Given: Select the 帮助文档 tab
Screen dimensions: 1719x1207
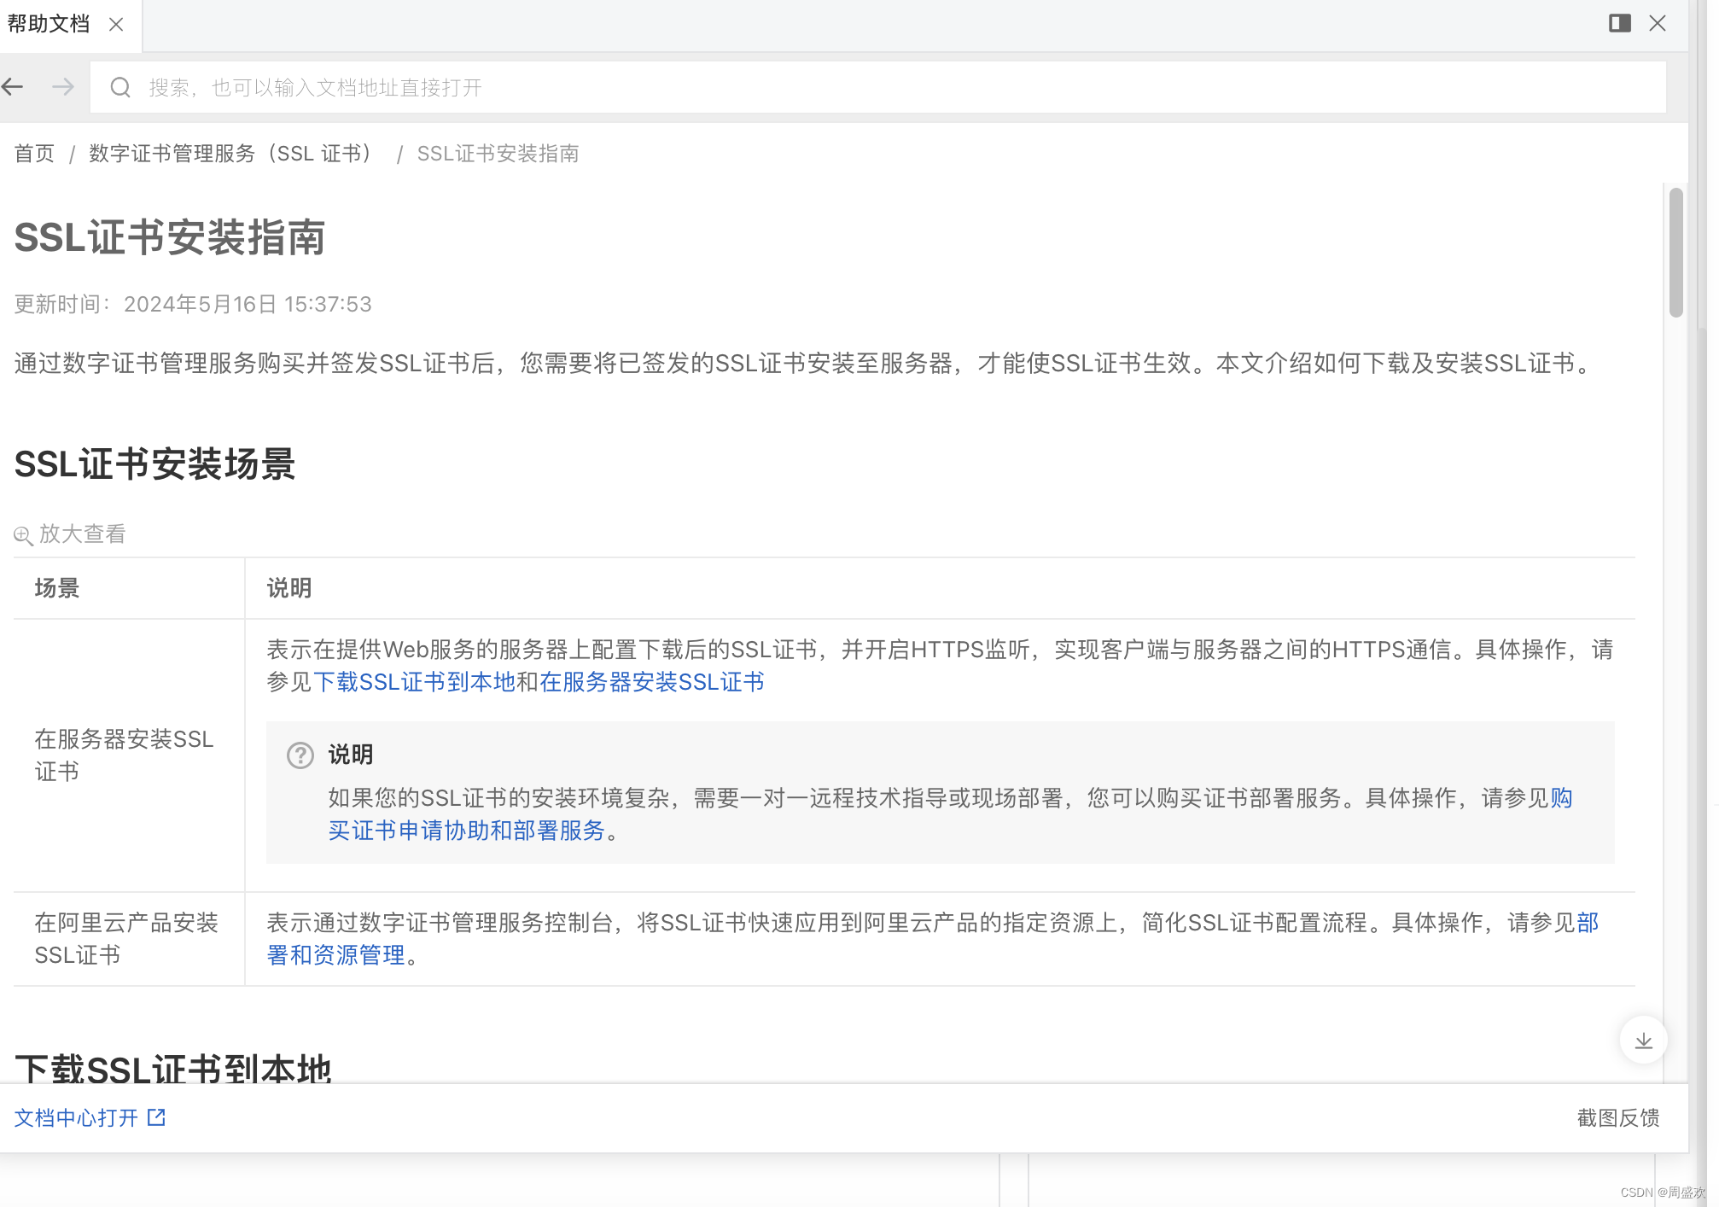Looking at the screenshot, I should coord(49,24).
